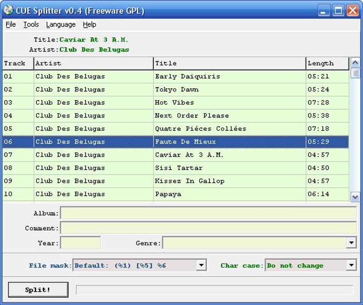The height and width of the screenshot is (305, 363).
Task: Expand the File mask dropdown
Action: pos(201,265)
